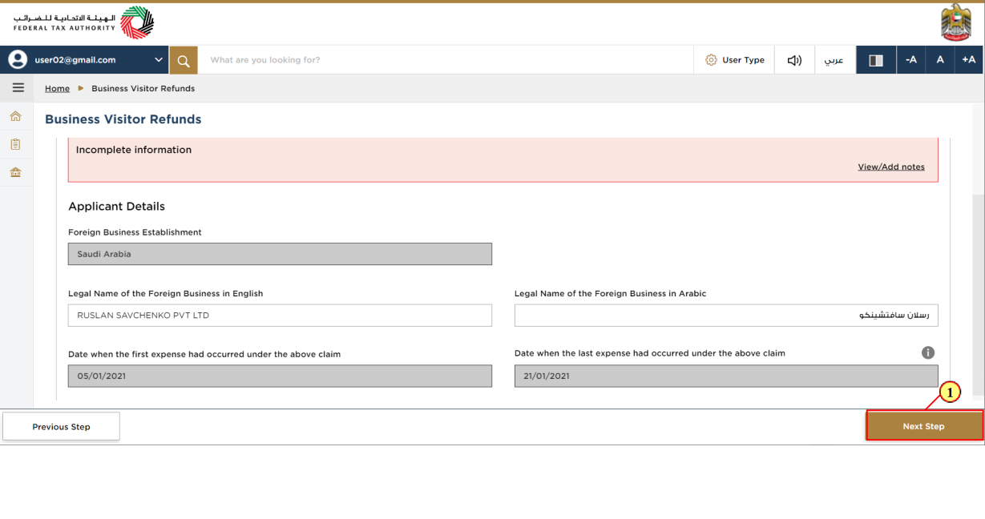This screenshot has height=519, width=985.
Task: Switch language to Arabic (عربي)
Action: pos(834,60)
